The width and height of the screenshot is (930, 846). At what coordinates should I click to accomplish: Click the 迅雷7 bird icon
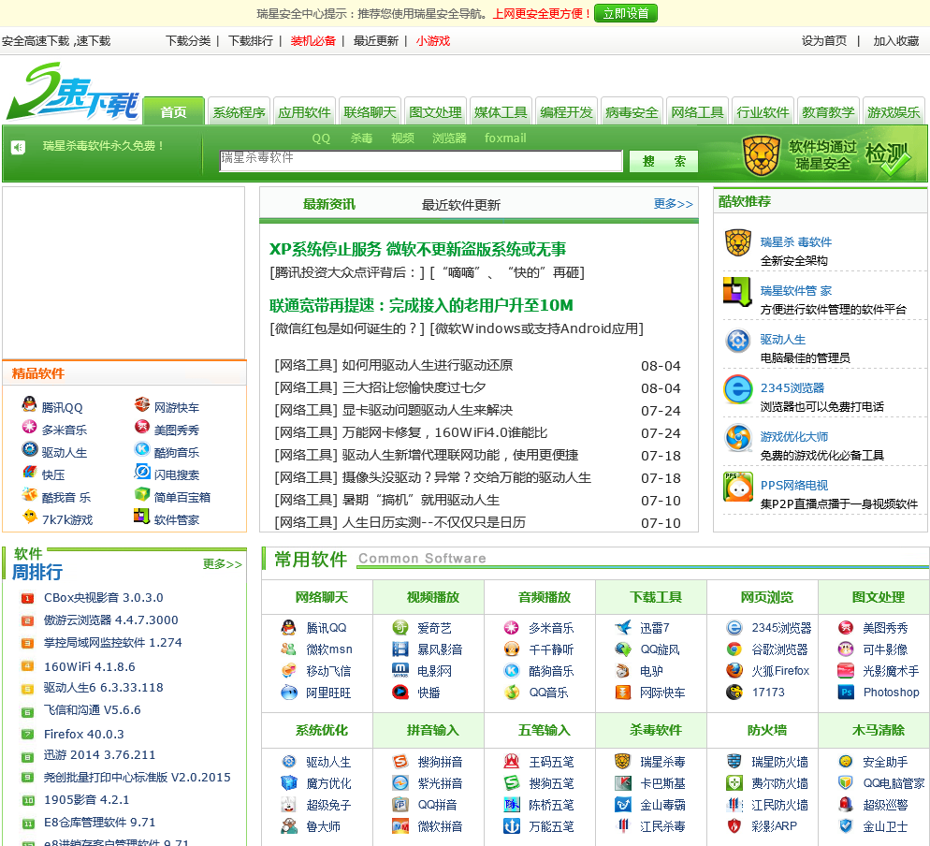click(x=623, y=628)
